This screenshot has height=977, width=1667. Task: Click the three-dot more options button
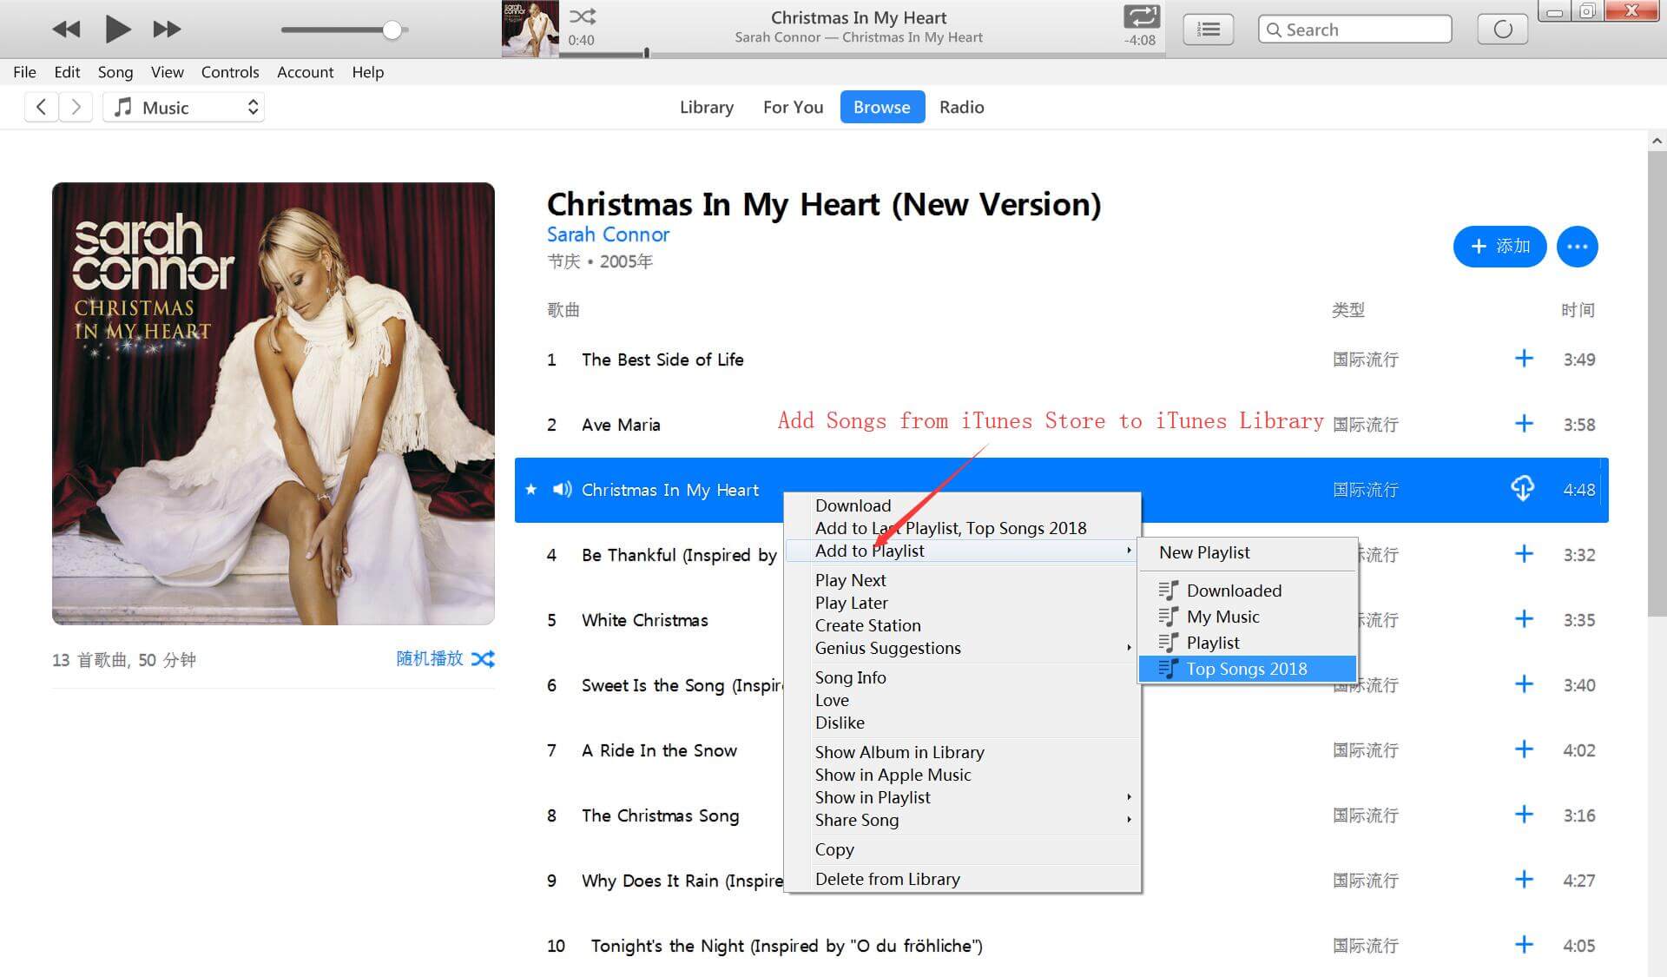1578,246
